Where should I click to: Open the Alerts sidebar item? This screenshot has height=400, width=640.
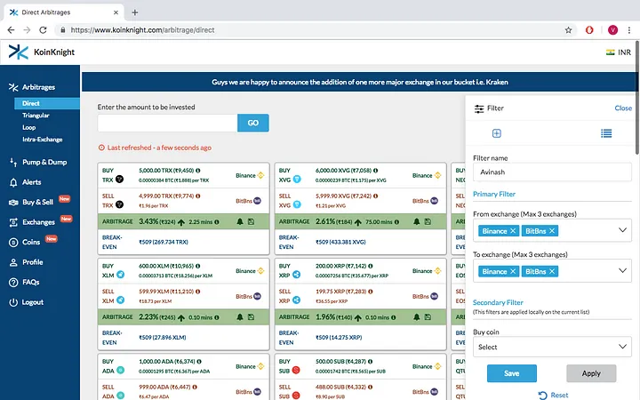pyautogui.click(x=32, y=181)
